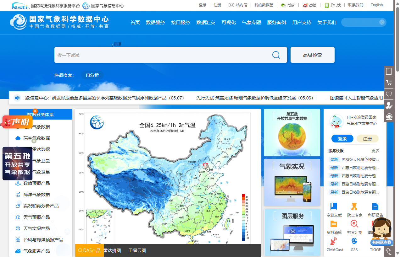Open the favorites heart side panel
The width and height of the screenshot is (400, 257).
pos(389,94)
